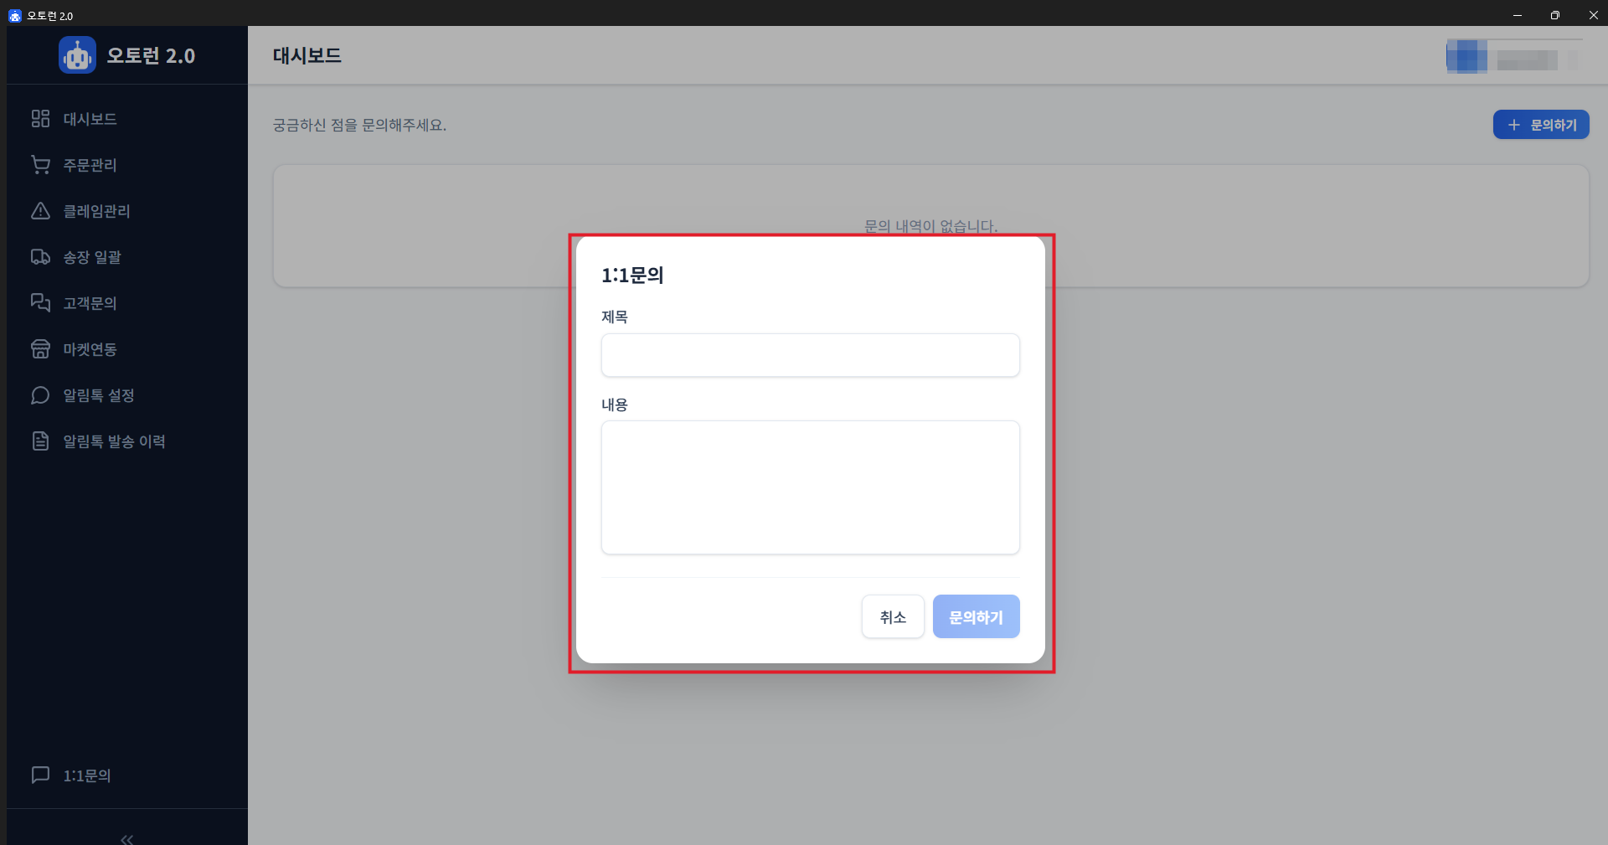Open the 알림톡 발송 이력 menu item

127,441
